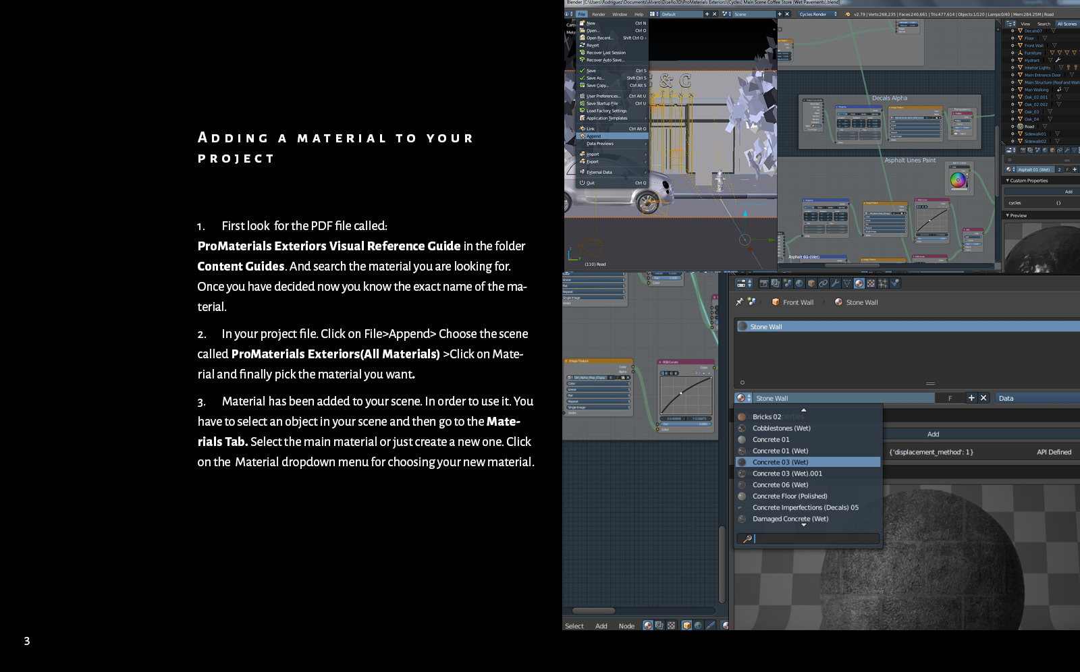1080x672 pixels.
Task: Open the Texture checkerboard properties icon
Action: [x=871, y=283]
